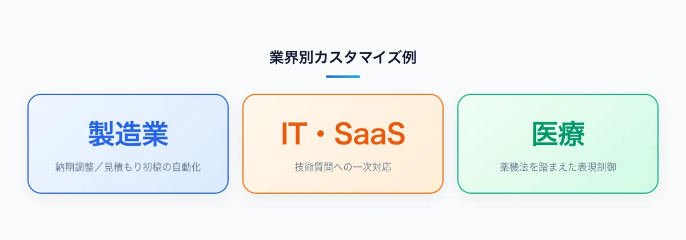Click the large blue 製造業 title text
Screen dimensions: 686x240
(128, 134)
